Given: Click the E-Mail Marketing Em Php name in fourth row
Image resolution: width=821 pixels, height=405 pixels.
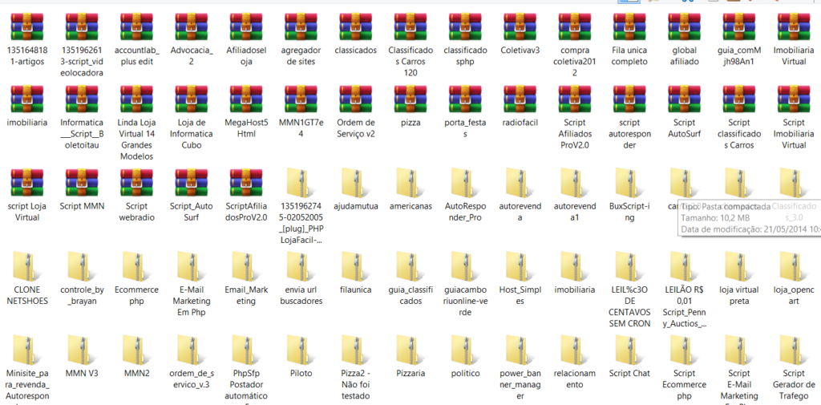Looking at the screenshot, I should click(x=191, y=301).
